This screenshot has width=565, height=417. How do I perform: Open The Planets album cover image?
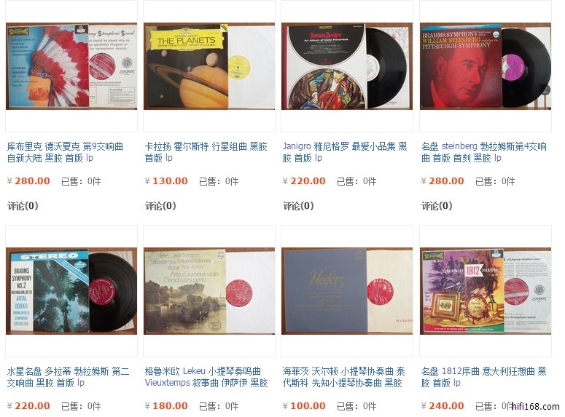click(209, 66)
